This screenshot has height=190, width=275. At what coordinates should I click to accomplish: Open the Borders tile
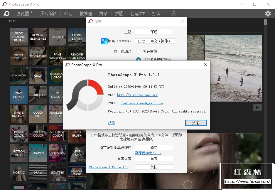[58, 153]
